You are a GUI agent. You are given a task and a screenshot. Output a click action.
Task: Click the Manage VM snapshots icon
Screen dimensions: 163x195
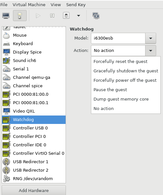coord(96,16)
